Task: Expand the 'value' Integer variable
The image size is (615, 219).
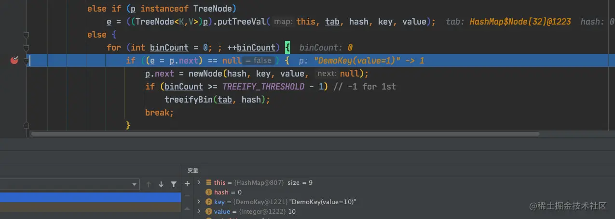Action: pyautogui.click(x=199, y=211)
